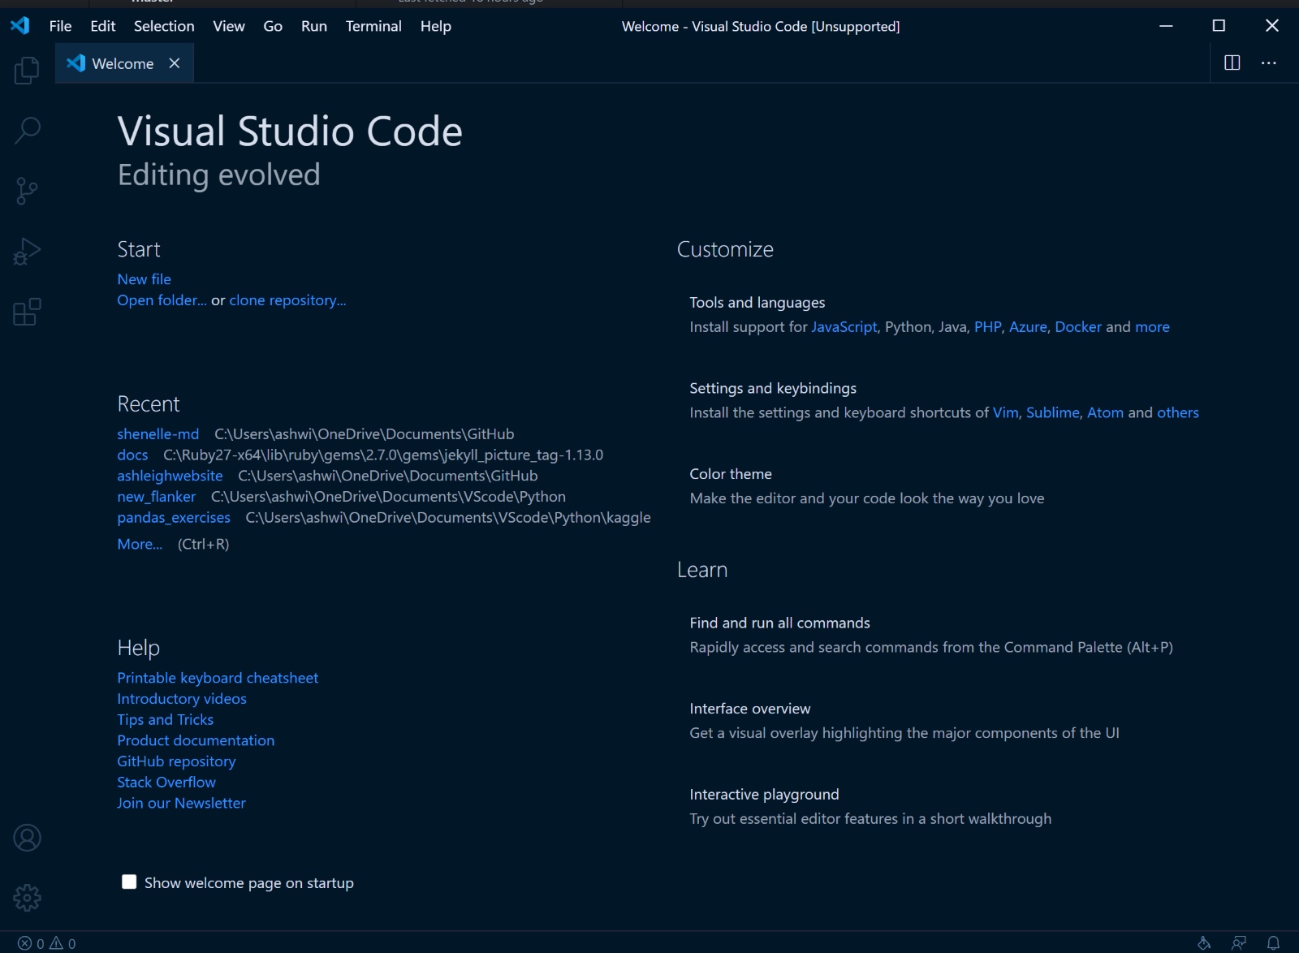The width and height of the screenshot is (1299, 953).
Task: Open Interactive playground
Action: click(x=870, y=807)
